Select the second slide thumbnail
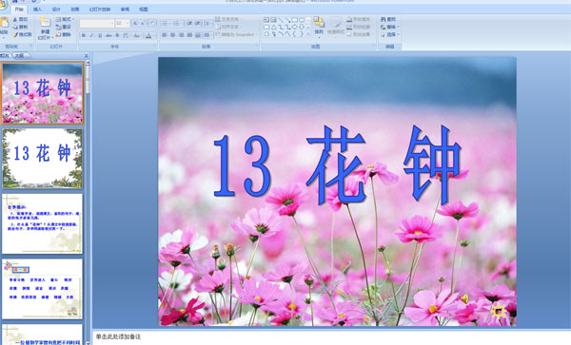Viewport: 571px width, 345px height. (42, 159)
